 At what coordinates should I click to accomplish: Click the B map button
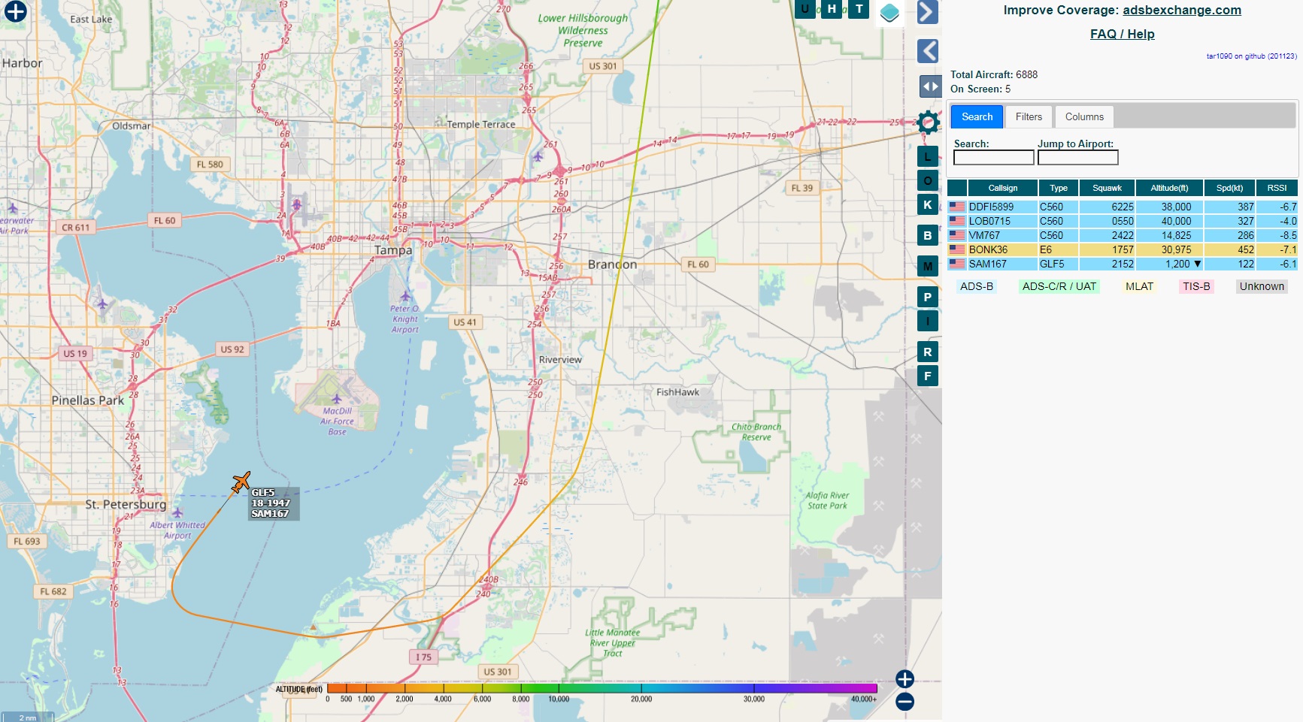(x=928, y=235)
